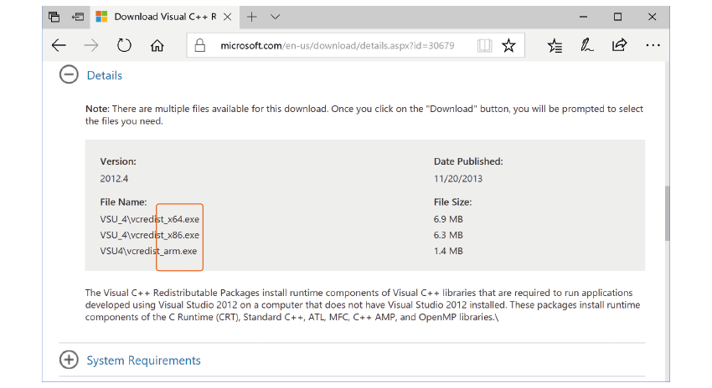Open the Favorites hub

(x=555, y=45)
